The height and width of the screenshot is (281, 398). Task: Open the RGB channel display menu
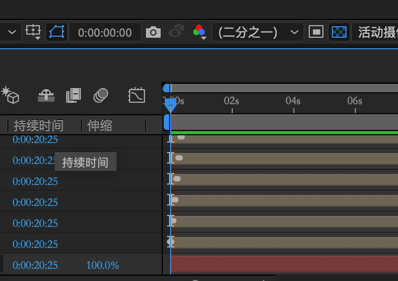point(199,32)
